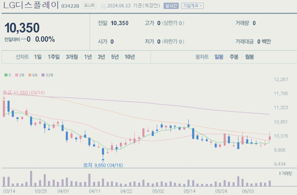Open the 기업개요 dropdown
This screenshot has width=297, height=195.
pyautogui.click(x=192, y=6)
